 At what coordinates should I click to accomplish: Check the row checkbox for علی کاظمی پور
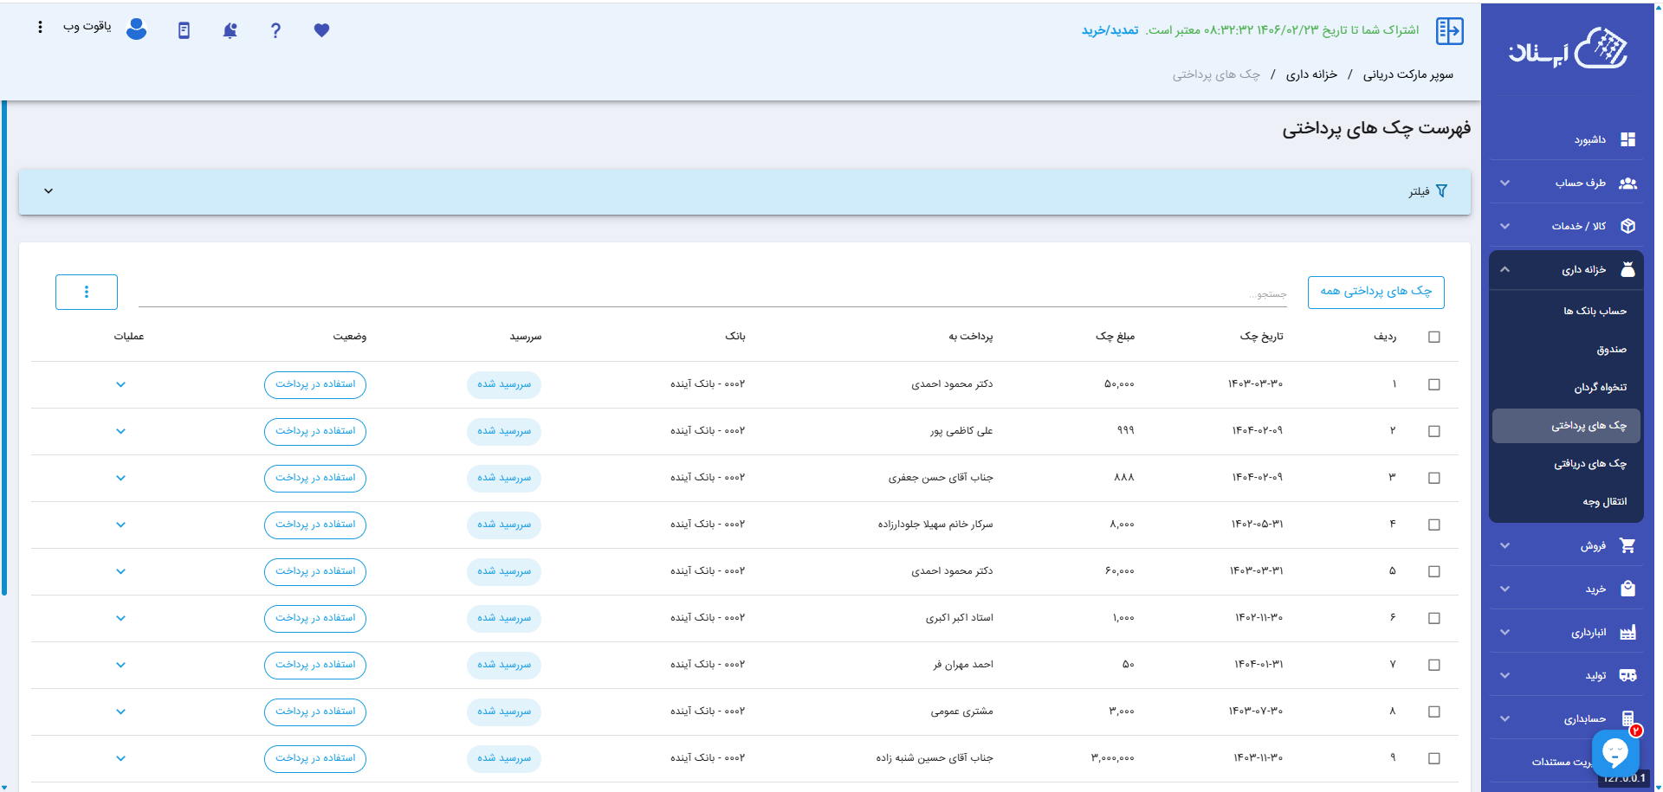coord(1434,431)
